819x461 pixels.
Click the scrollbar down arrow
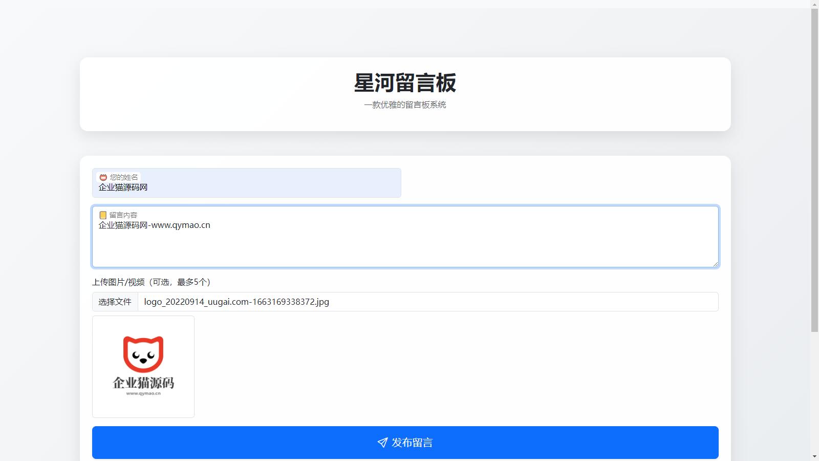814,456
